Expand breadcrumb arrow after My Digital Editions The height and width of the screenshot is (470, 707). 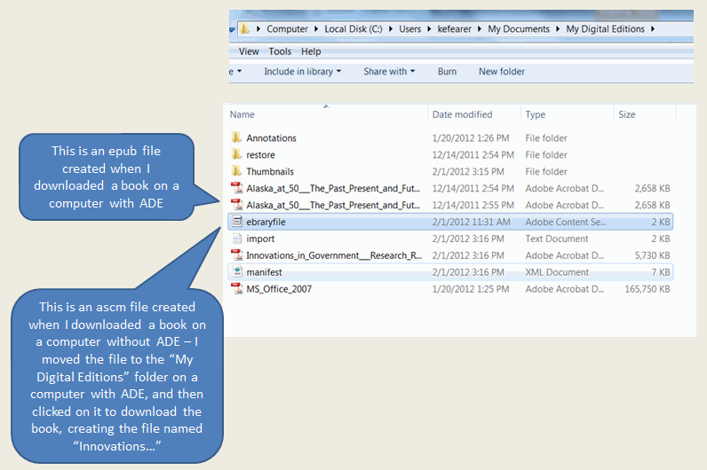[x=653, y=29]
